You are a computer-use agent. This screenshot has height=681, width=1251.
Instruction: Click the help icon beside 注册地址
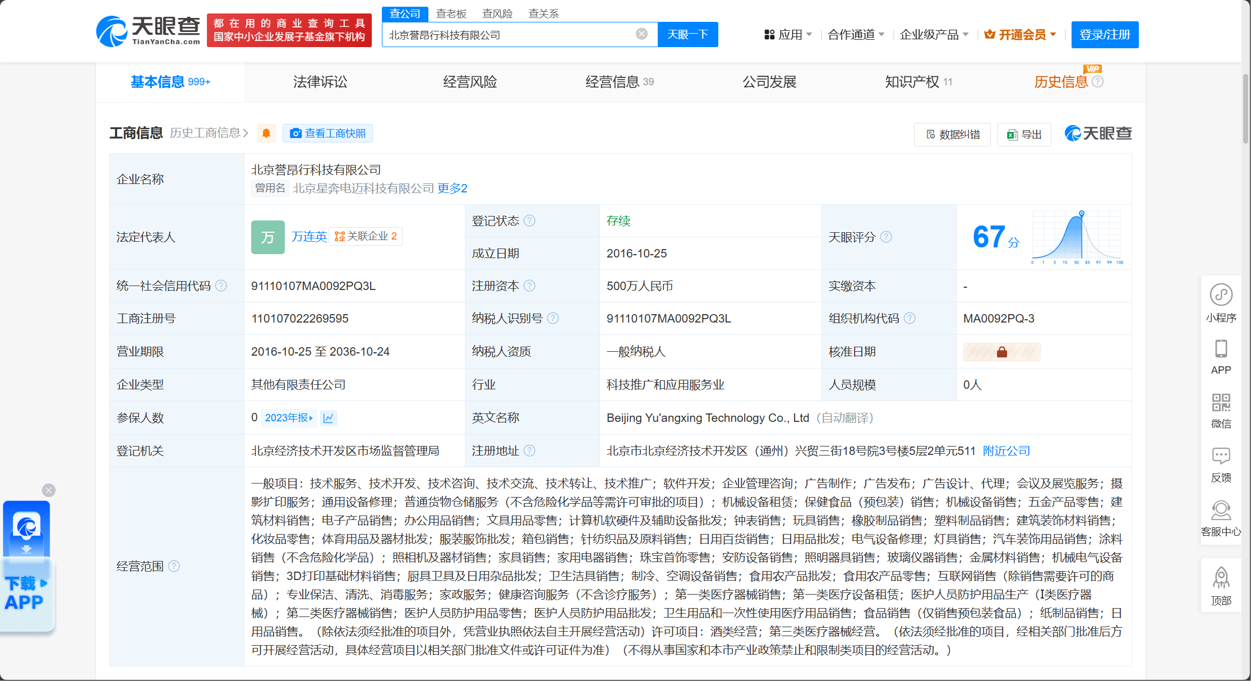(529, 450)
